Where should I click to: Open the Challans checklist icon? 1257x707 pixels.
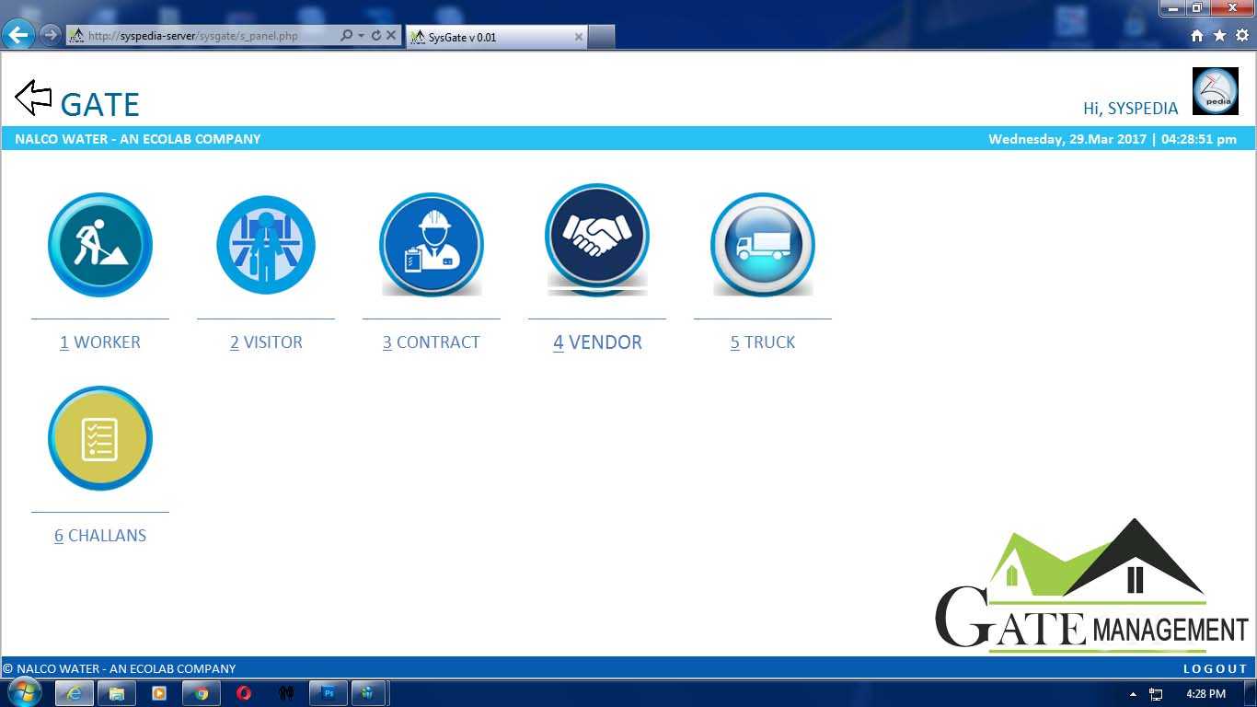click(x=99, y=438)
